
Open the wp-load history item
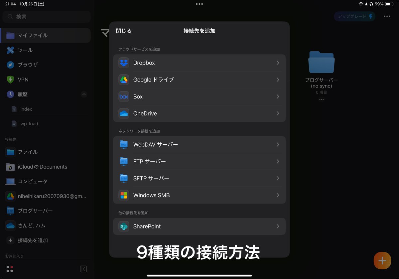click(x=29, y=124)
